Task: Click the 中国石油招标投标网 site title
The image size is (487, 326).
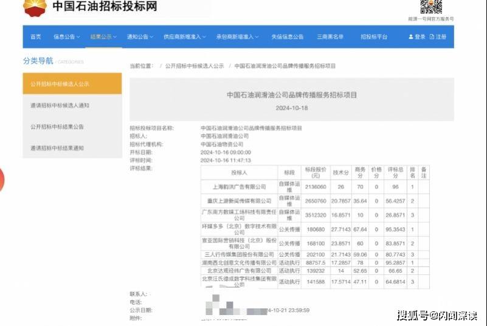Action: (105, 6)
